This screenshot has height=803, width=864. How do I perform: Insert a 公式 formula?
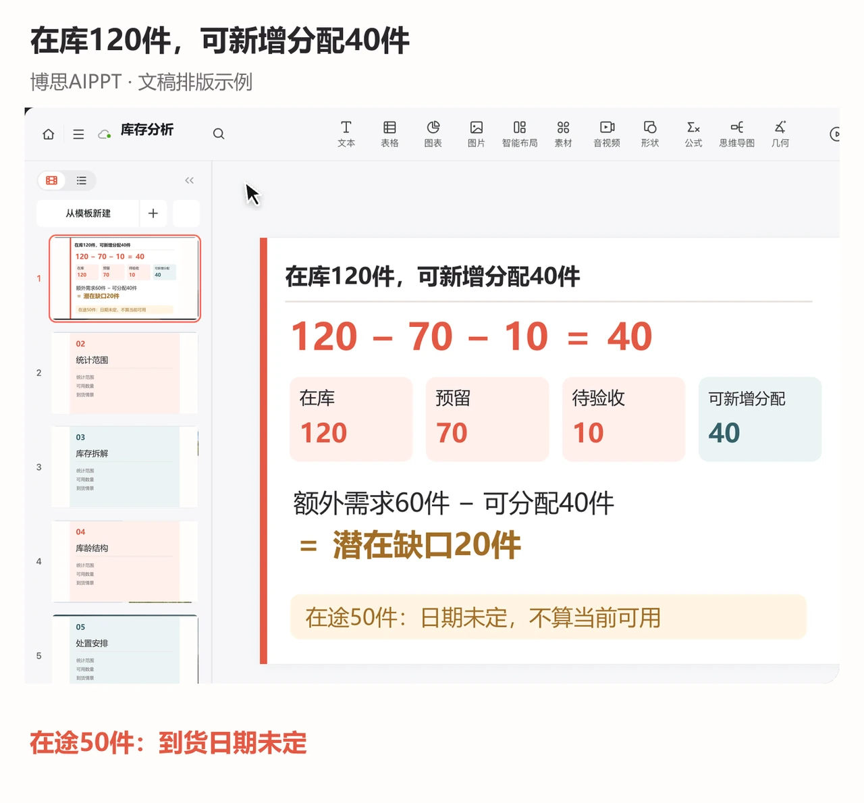pyautogui.click(x=693, y=134)
